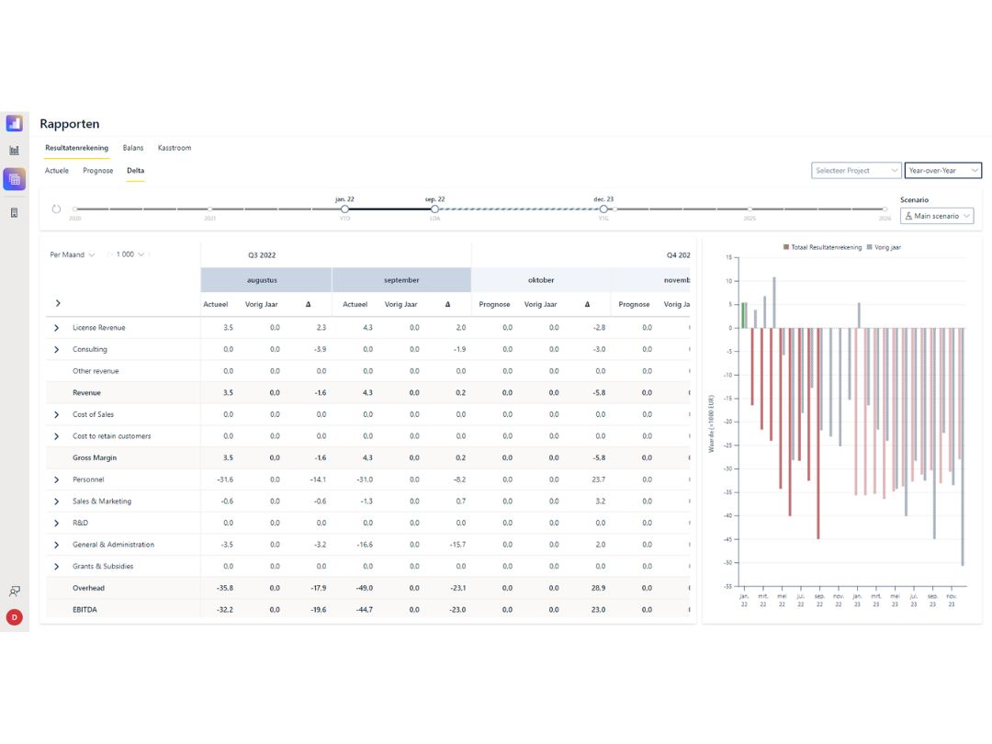Click Personnel augustus value -31,6
992x744 pixels.
coord(225,479)
